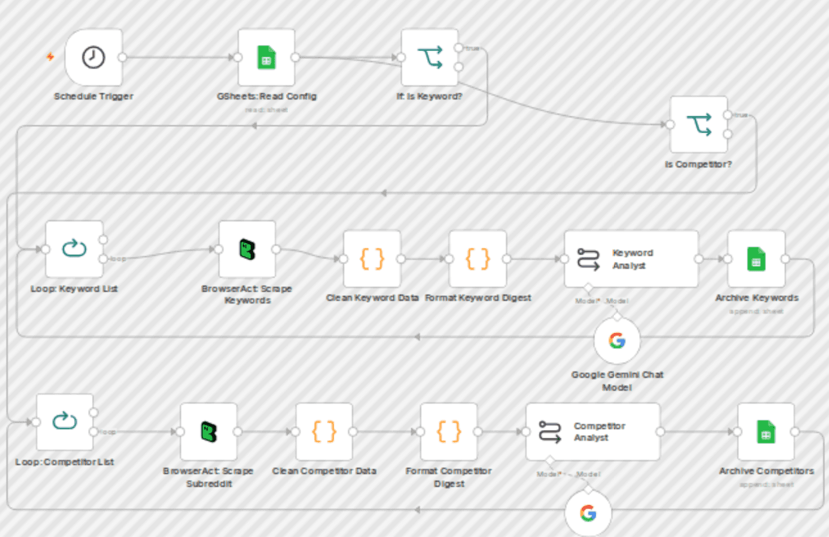
Task: Click the output handle of GSheets: Read Config
Action: (x=295, y=57)
